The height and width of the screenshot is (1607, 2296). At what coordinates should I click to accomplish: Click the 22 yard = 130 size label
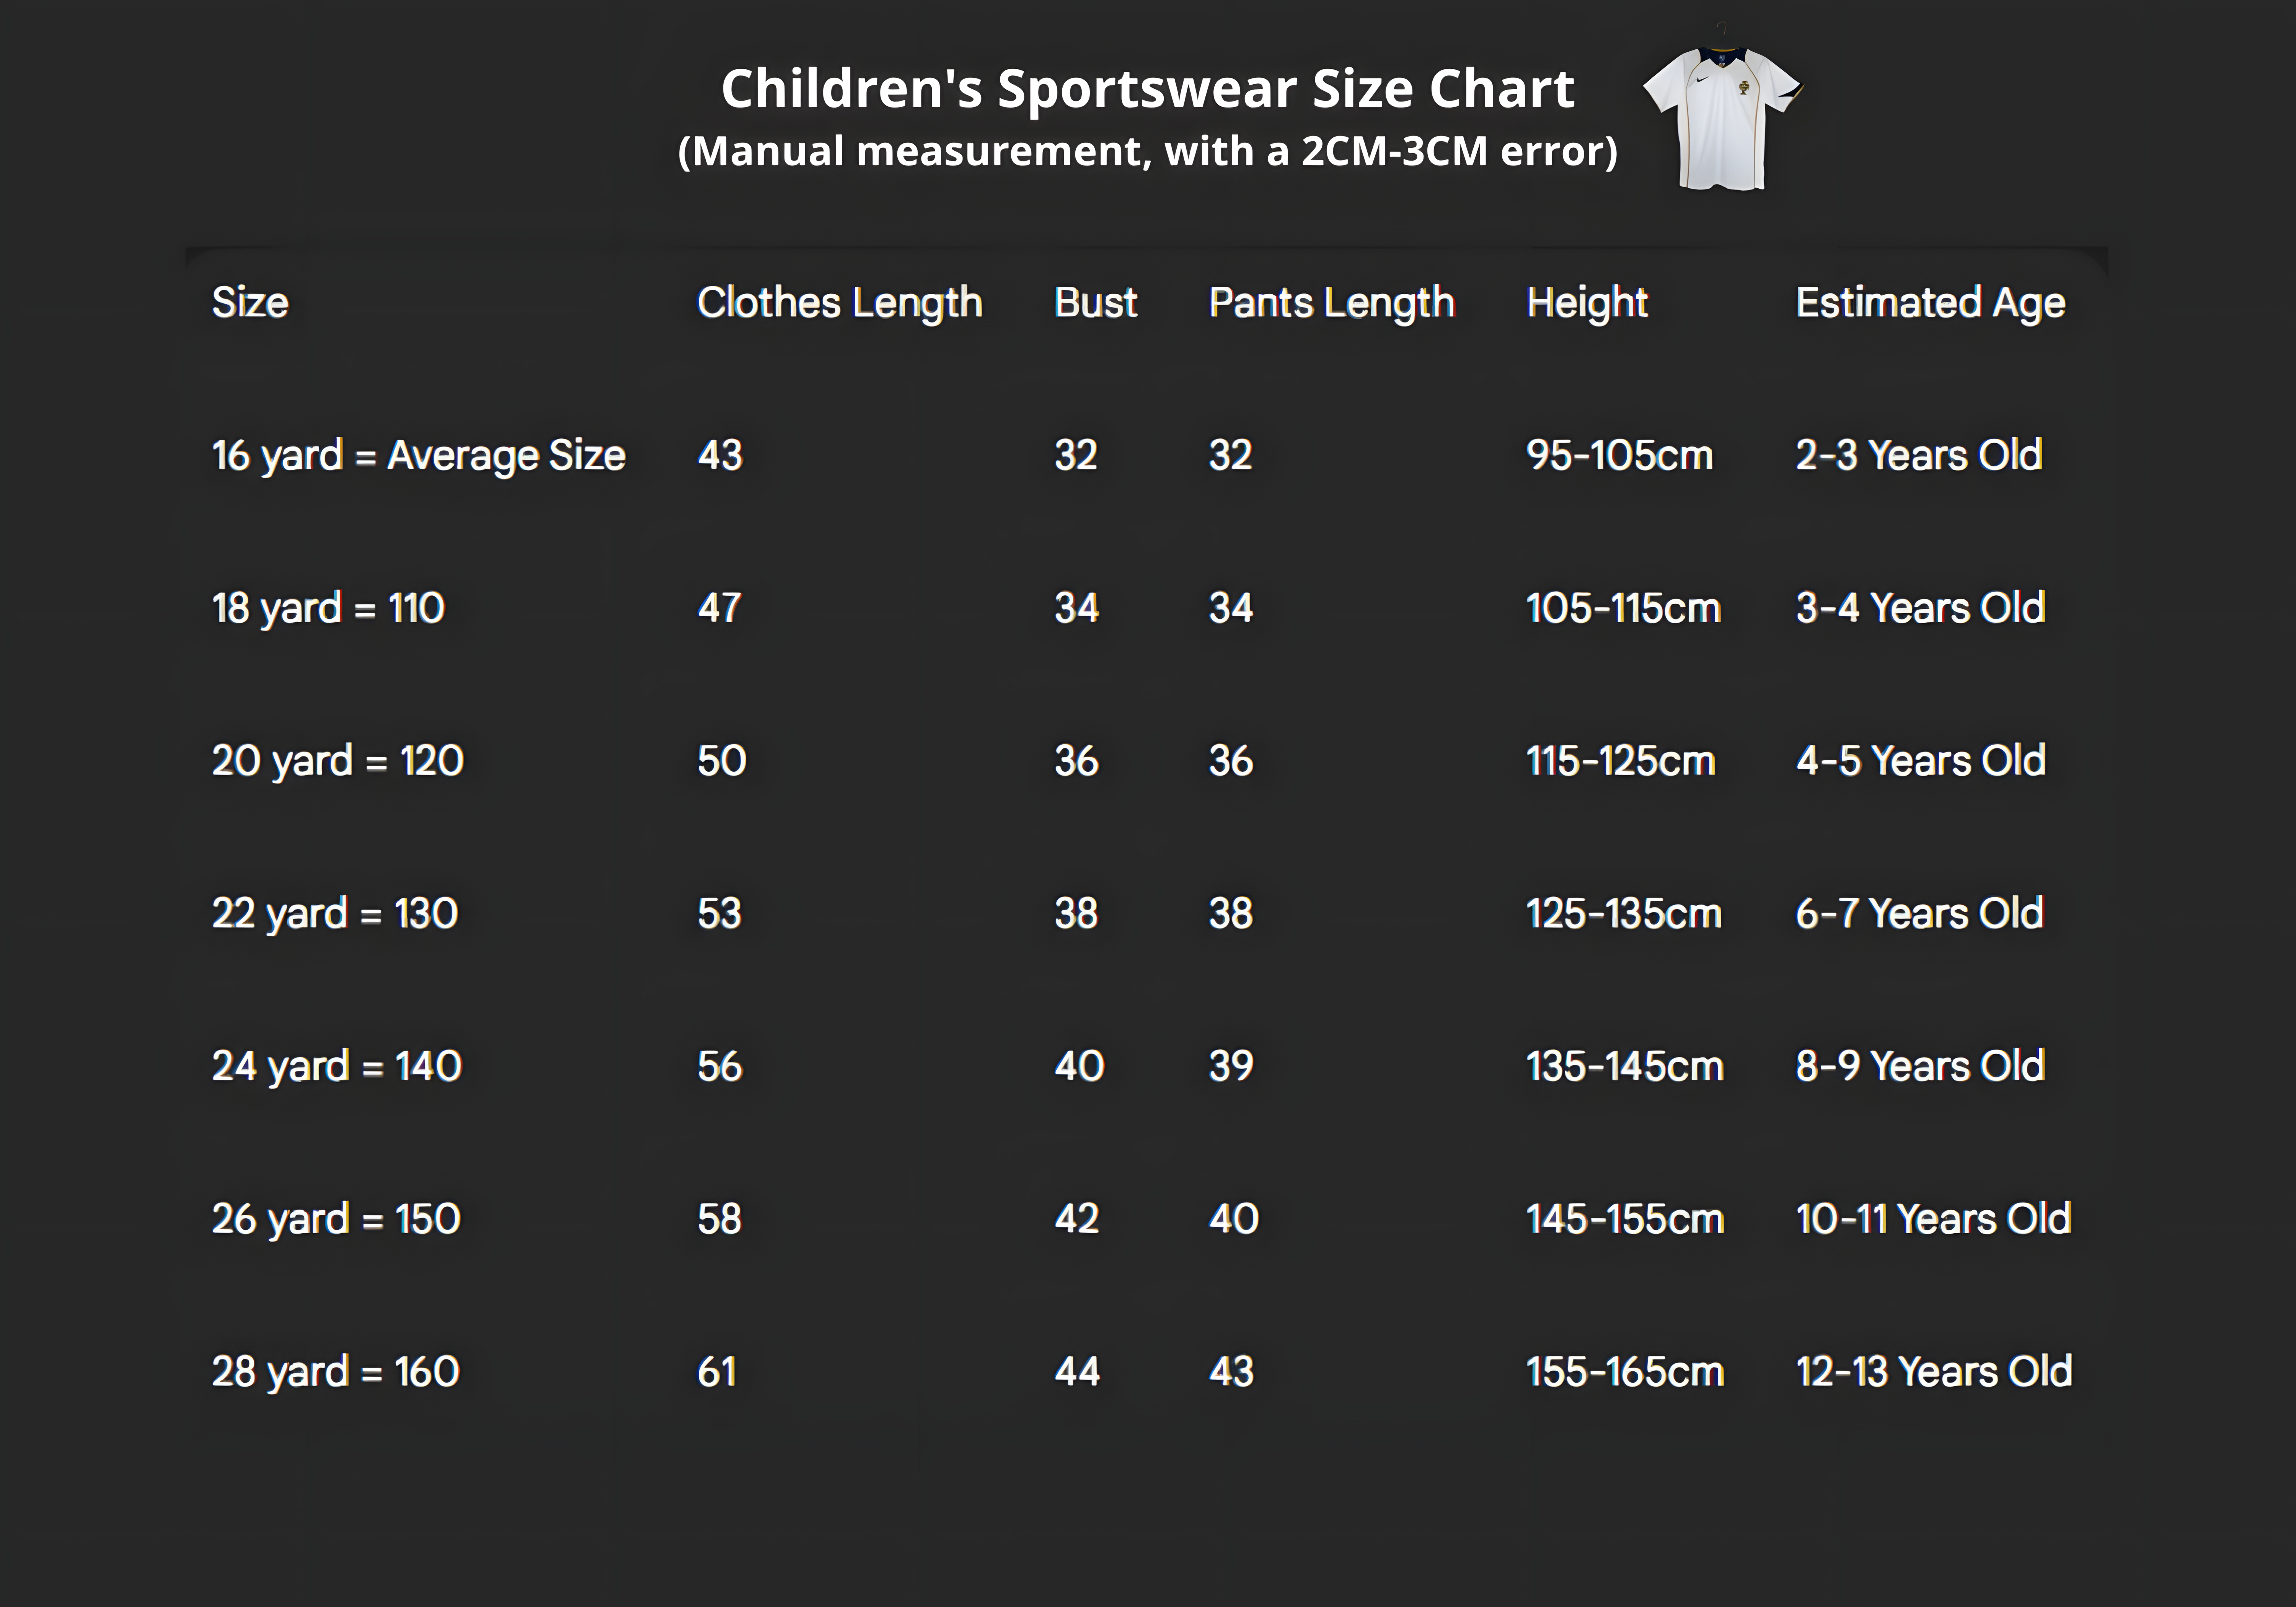tap(334, 913)
